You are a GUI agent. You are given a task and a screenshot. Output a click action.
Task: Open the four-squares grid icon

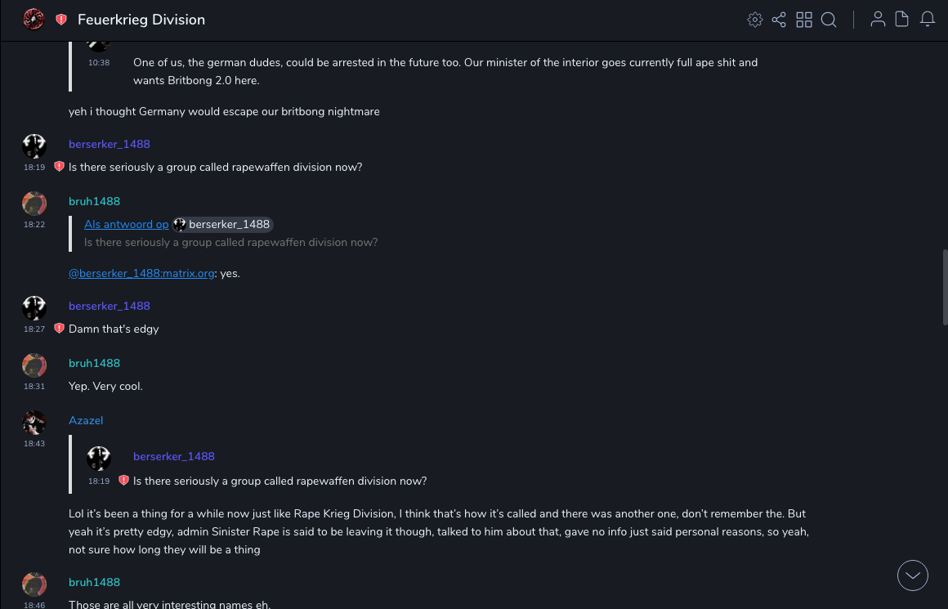point(804,20)
